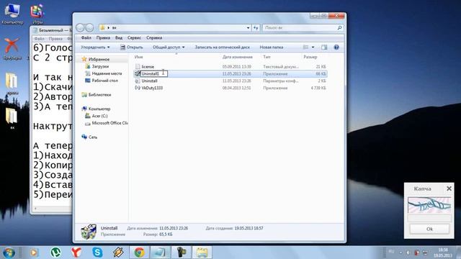461x259 pixels.
Task: Select Рабочий стол in navigation pane
Action: tap(104, 81)
